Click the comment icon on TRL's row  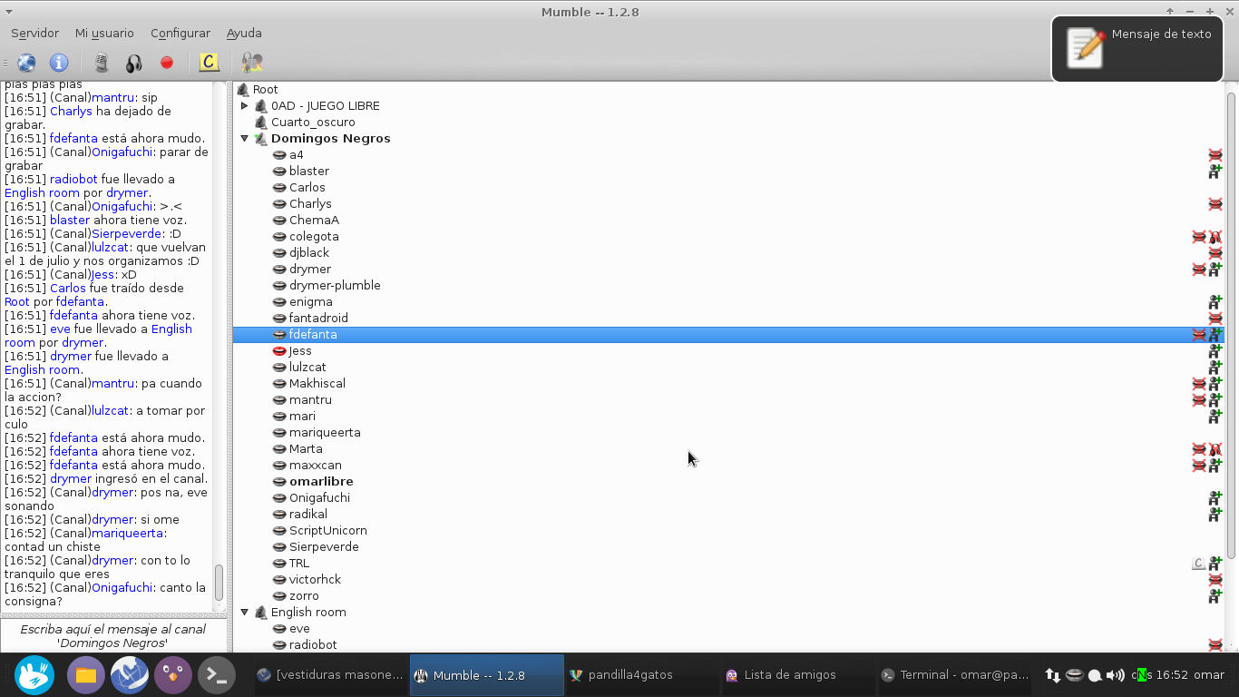[1199, 563]
